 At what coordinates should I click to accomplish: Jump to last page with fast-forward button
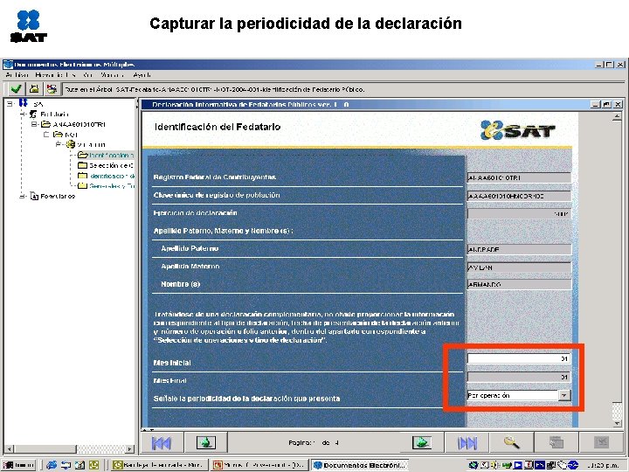[467, 442]
